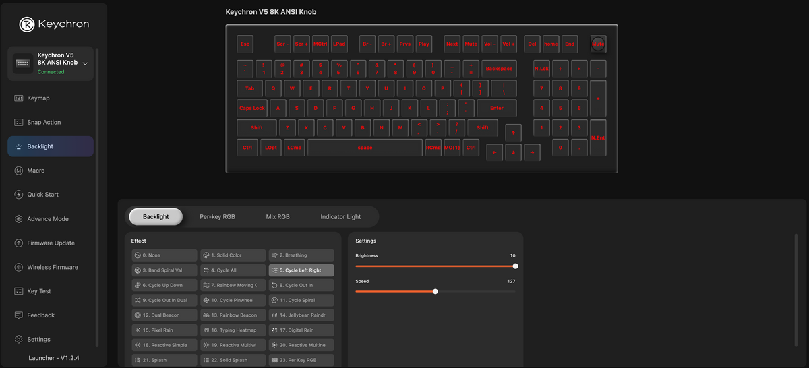This screenshot has height=368, width=809.
Task: Open the Keymap section in sidebar
Action: [x=51, y=98]
